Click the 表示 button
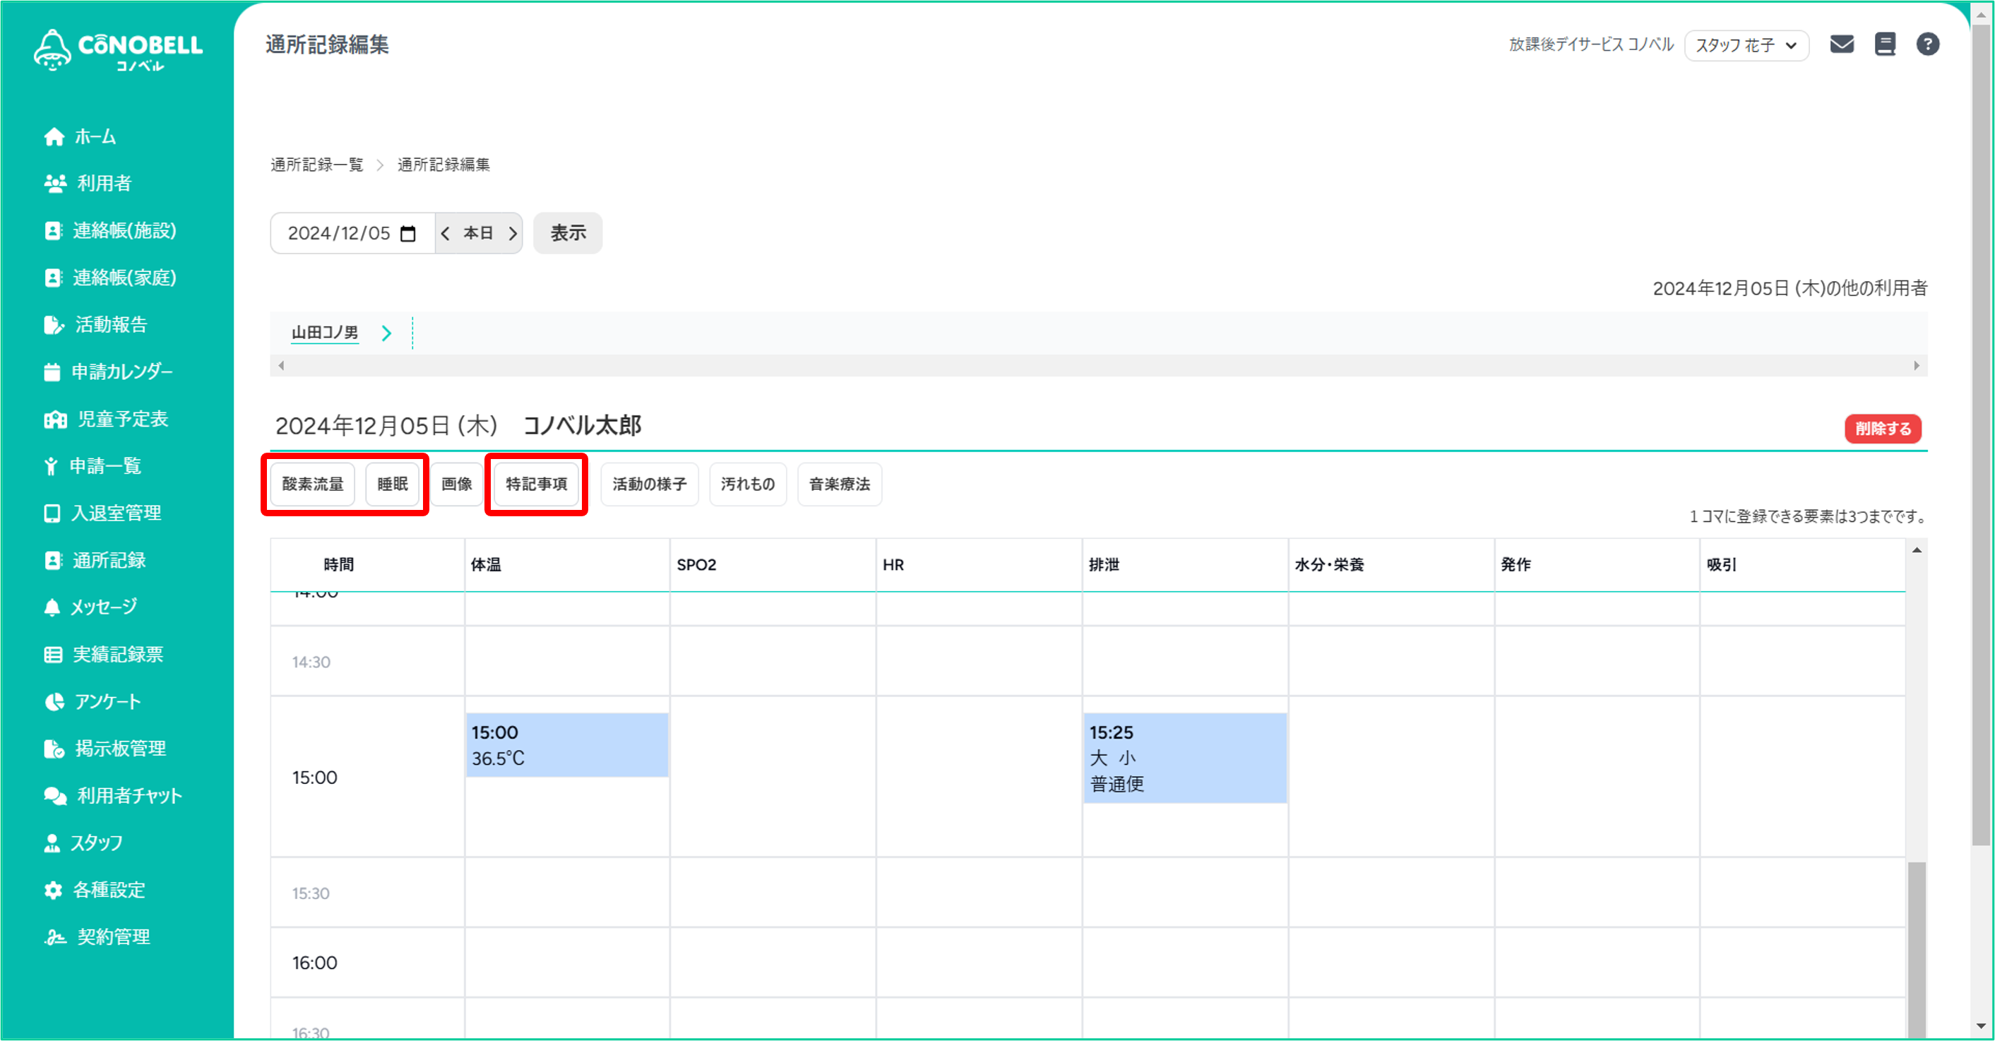Image resolution: width=1995 pixels, height=1041 pixels. 568,233
